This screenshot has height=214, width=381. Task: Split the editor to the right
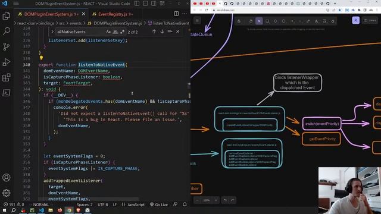[176, 14]
